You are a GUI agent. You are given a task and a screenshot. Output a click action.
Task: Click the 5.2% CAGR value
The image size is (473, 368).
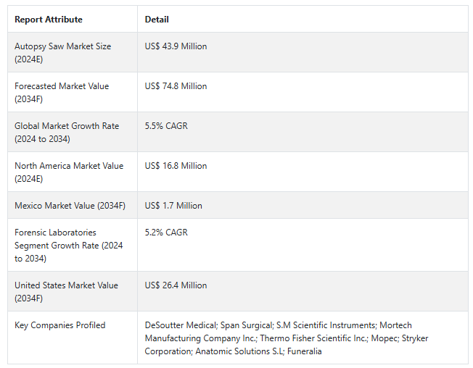(x=166, y=233)
